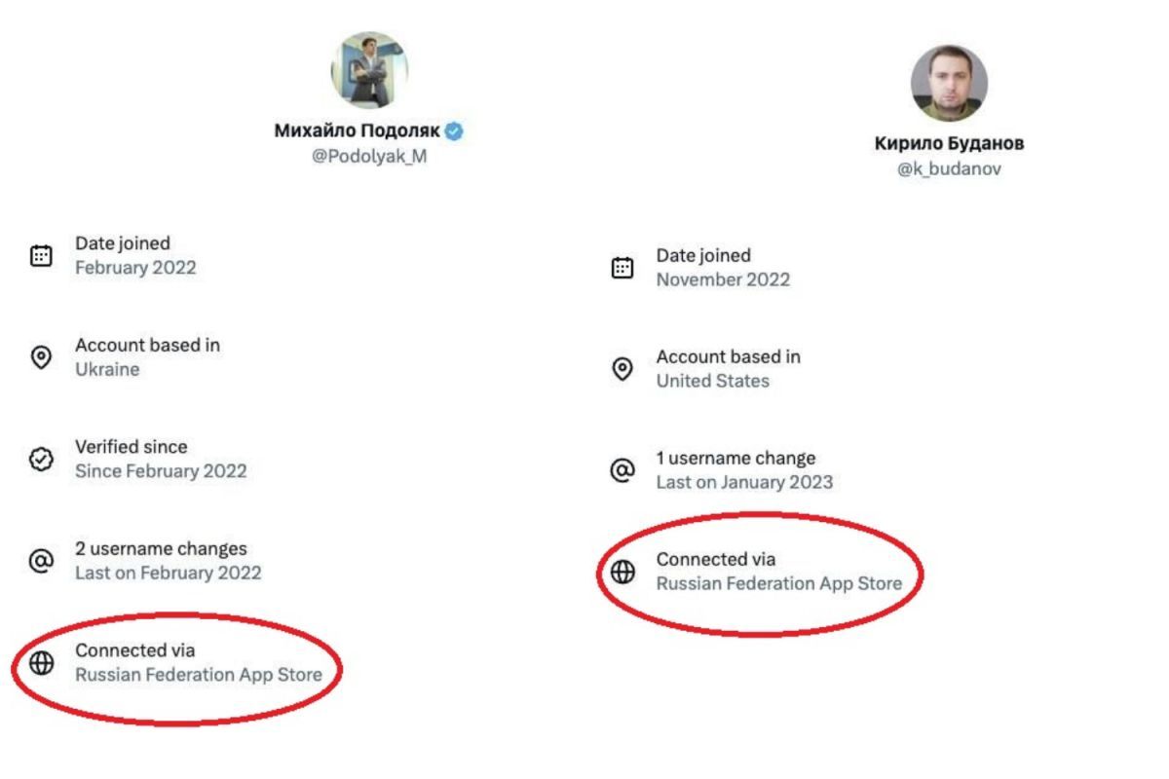Click the calendar icon on Budanov's Date joined
Image resolution: width=1169 pixels, height=779 pixels.
(622, 266)
